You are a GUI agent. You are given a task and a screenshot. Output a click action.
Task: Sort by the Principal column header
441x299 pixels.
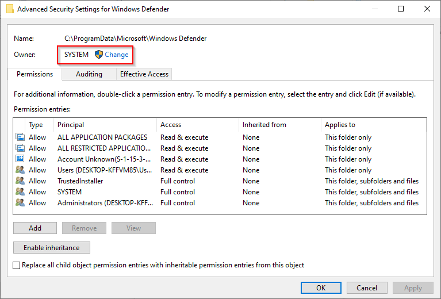(105, 125)
